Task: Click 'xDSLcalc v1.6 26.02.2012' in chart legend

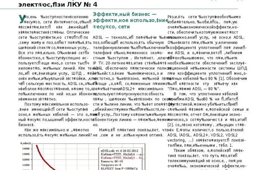Action: tap(119, 151)
